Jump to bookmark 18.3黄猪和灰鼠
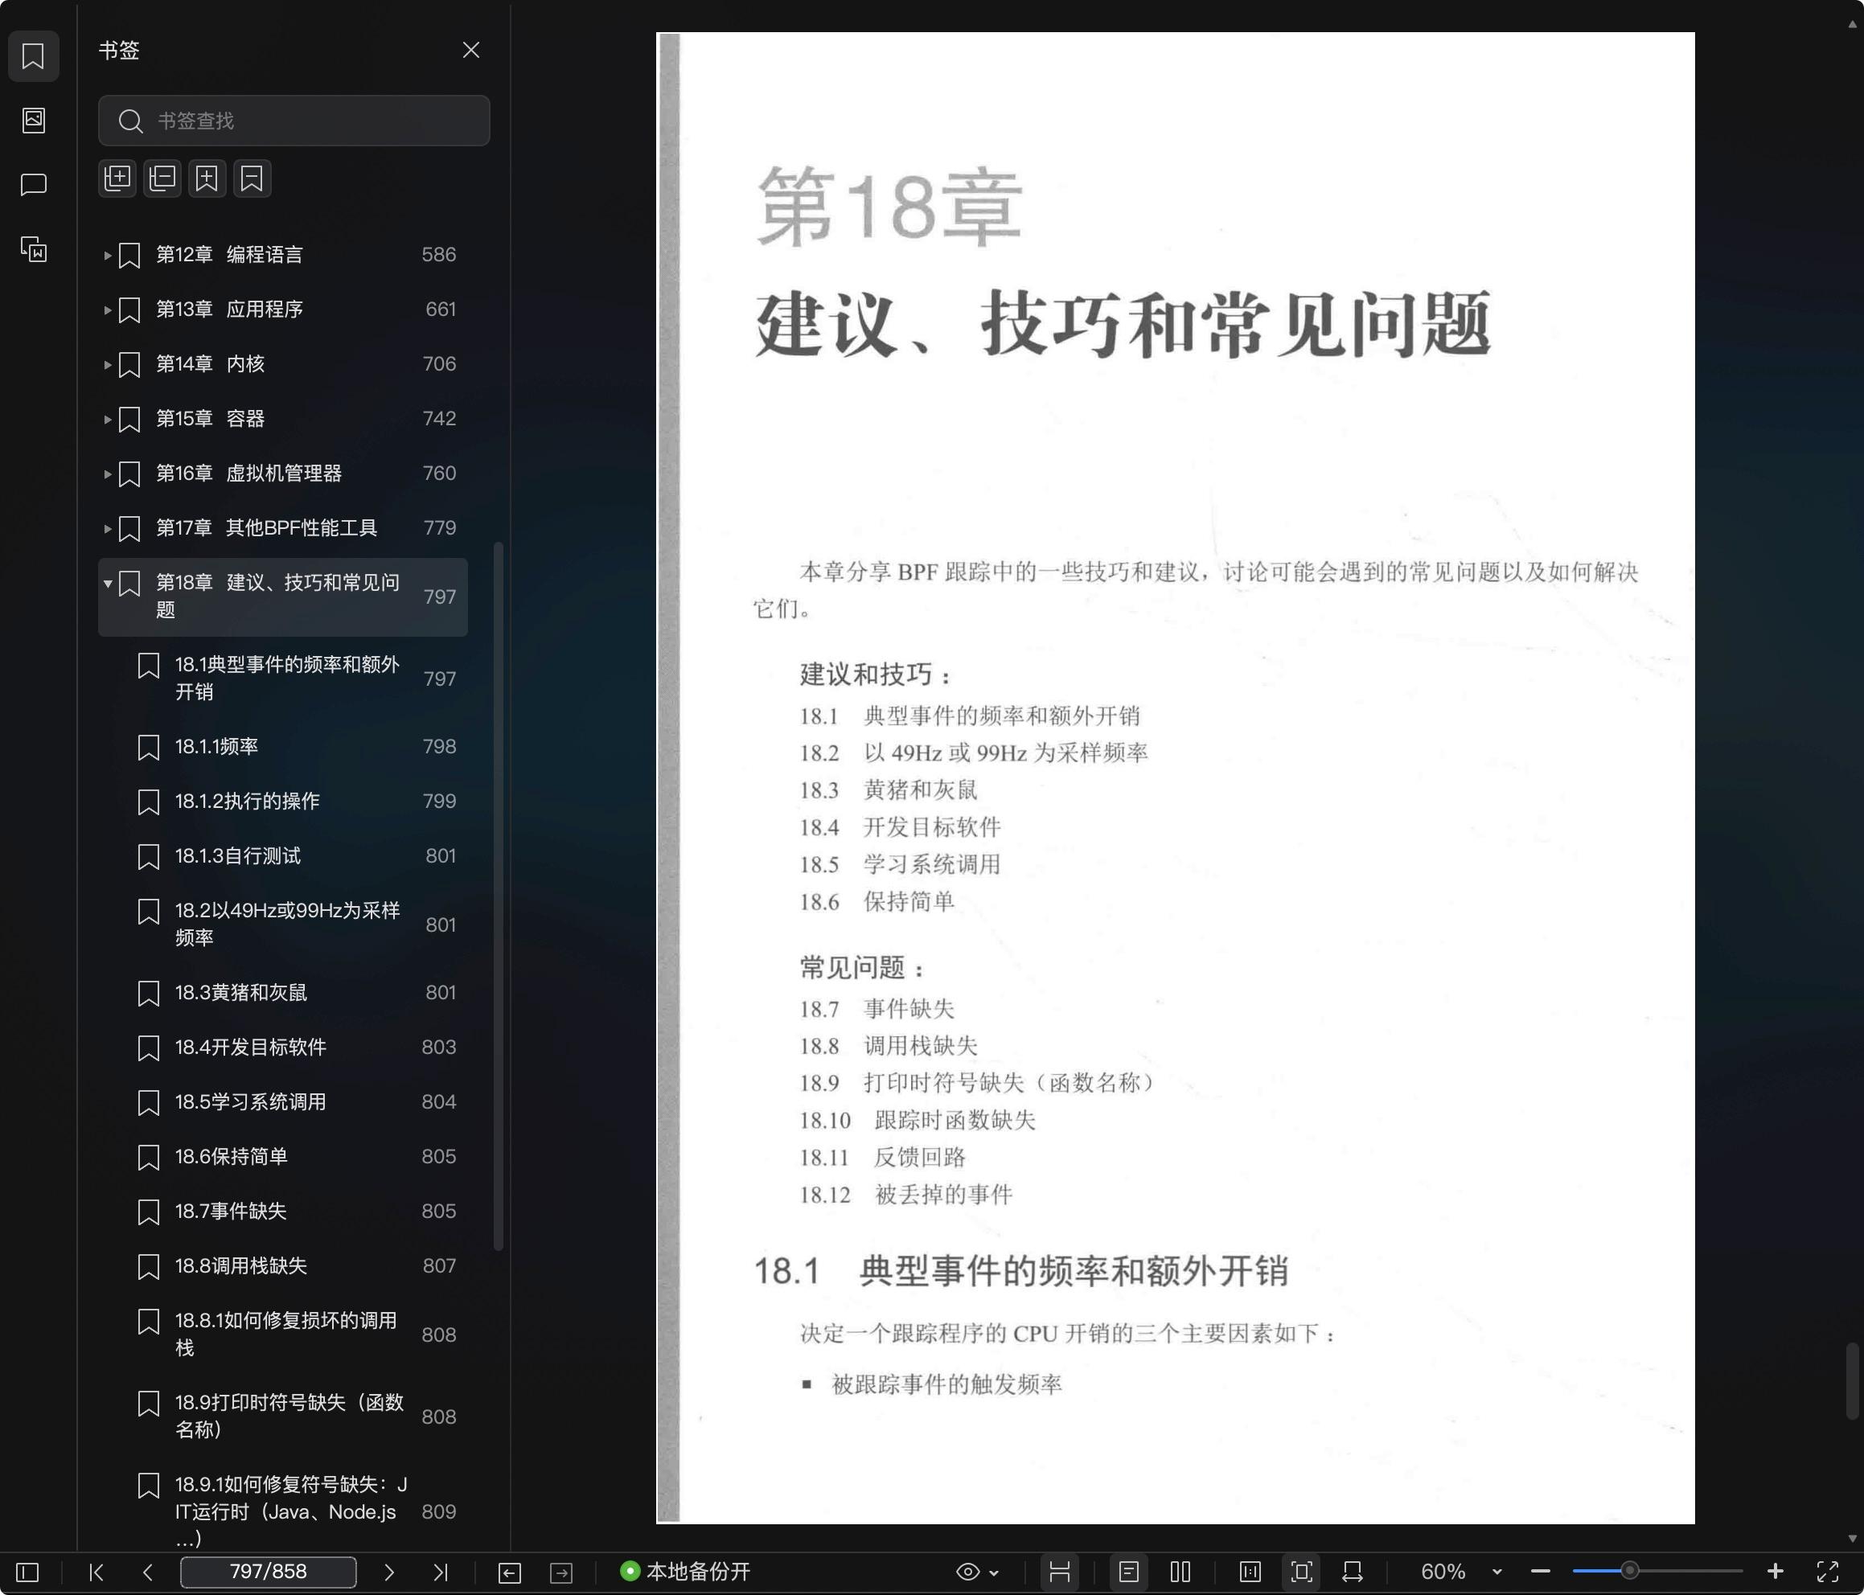Image resolution: width=1864 pixels, height=1595 pixels. [282, 993]
